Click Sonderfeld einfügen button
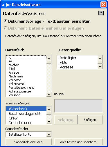108x147 pixels. 29,142
